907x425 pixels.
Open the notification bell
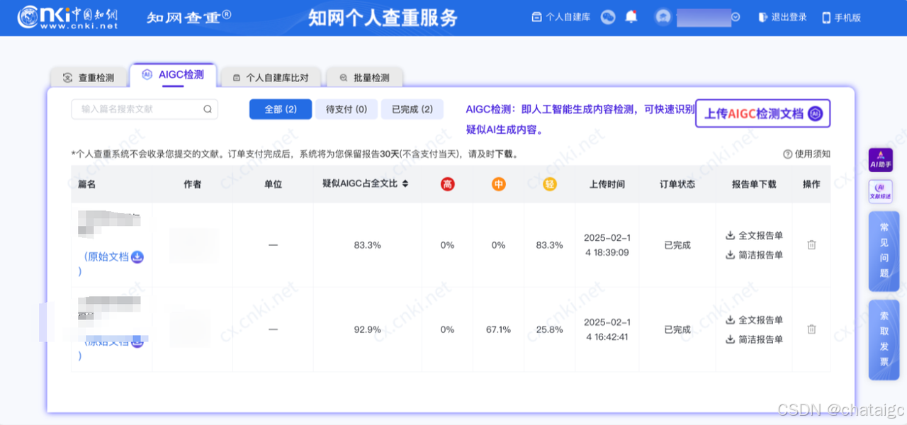(x=631, y=17)
